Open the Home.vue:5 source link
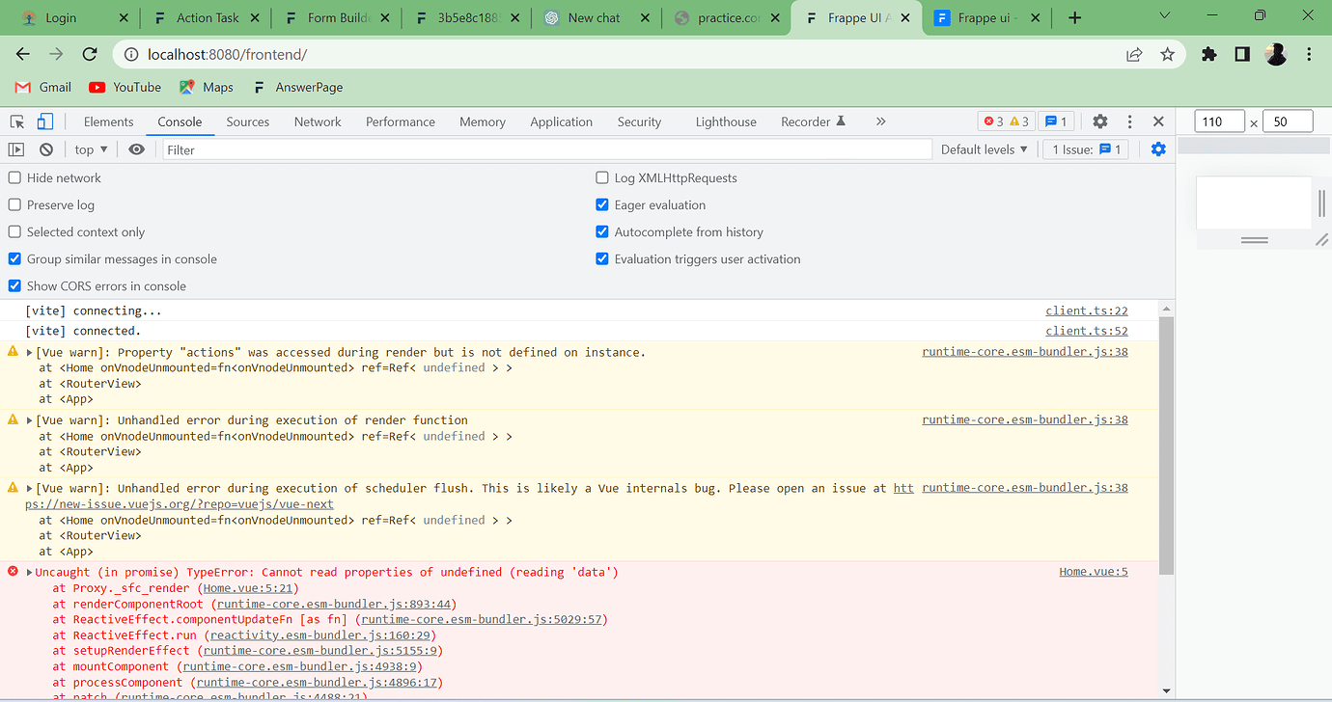The width and height of the screenshot is (1332, 702). (1093, 571)
